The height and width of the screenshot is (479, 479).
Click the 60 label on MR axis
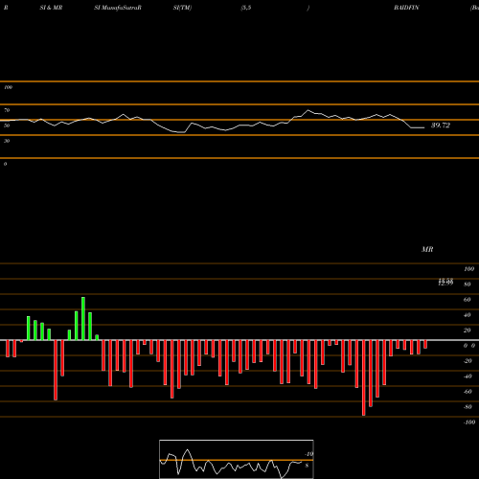[468, 300]
